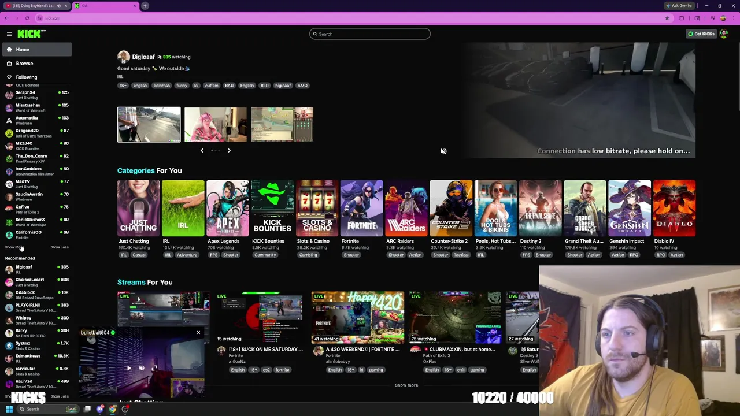
Task: Open a new browser tab
Action: click(x=145, y=6)
